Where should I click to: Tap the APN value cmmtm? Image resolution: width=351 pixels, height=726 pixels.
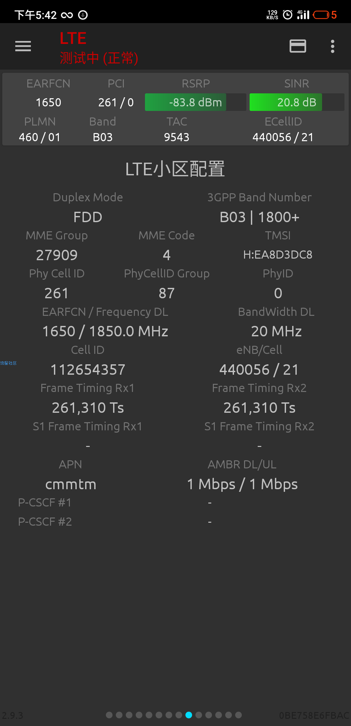point(71,484)
